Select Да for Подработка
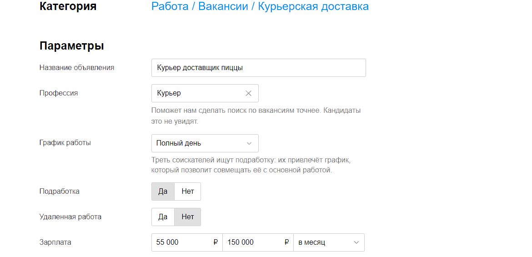Image resolution: width=532 pixels, height=257 pixels. 163,191
